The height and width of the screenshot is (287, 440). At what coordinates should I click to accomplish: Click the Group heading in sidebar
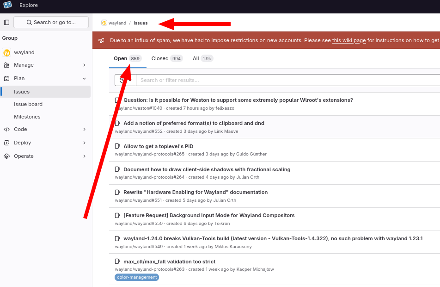click(x=10, y=38)
